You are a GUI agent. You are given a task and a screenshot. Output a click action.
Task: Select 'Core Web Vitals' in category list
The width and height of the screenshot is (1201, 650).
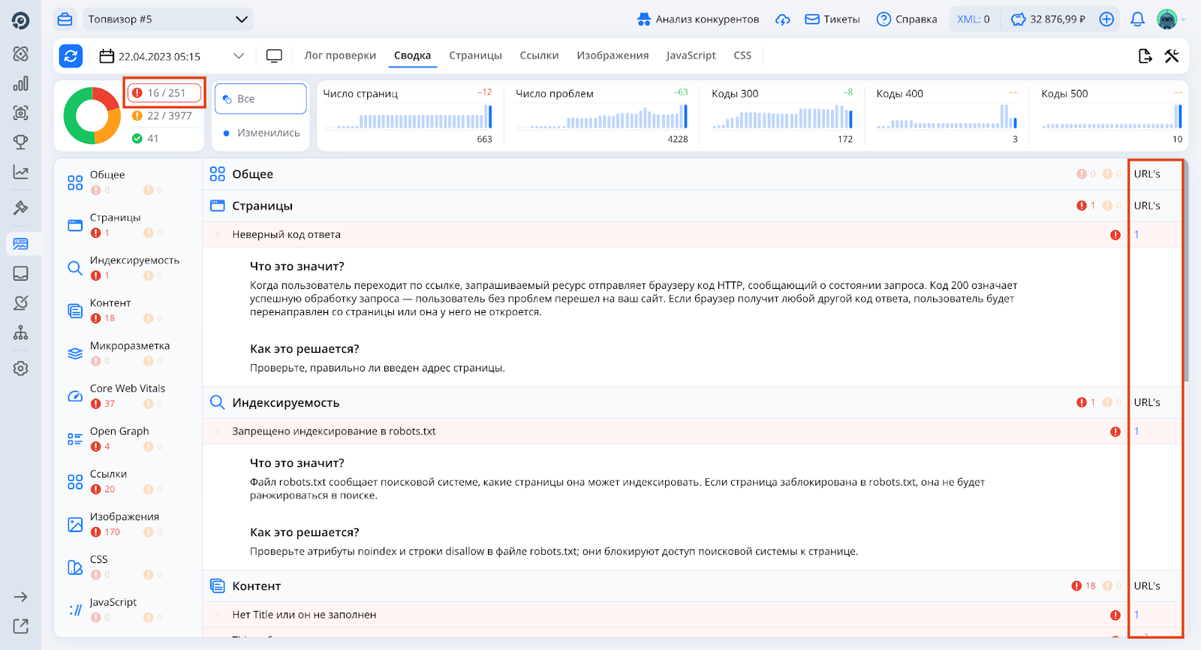click(127, 389)
